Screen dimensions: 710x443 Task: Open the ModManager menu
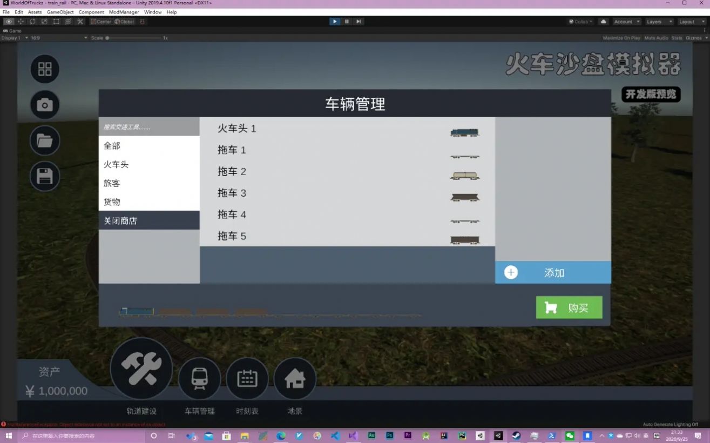point(124,12)
